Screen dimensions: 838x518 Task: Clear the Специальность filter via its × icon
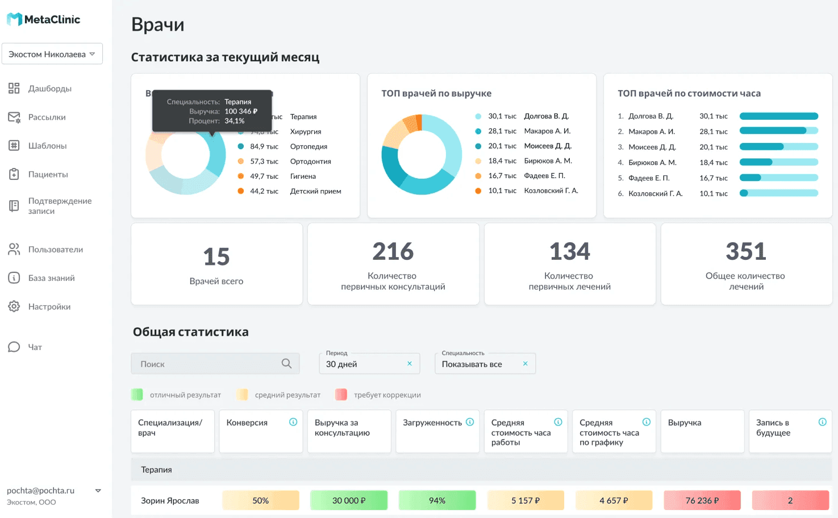tap(525, 363)
